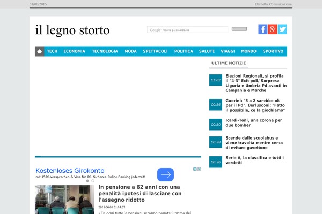Screen dimensions: 322x214
Task: Select the second ad carousel dot
Action: pos(92,181)
